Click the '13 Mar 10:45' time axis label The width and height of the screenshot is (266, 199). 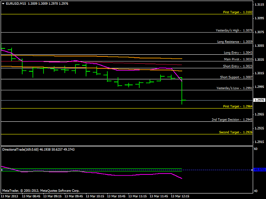point(116,196)
